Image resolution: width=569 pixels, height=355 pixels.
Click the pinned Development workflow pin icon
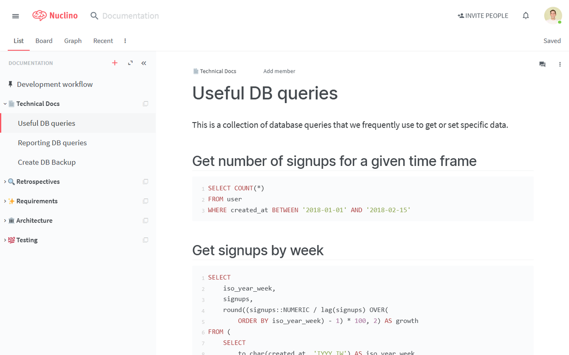[10, 84]
